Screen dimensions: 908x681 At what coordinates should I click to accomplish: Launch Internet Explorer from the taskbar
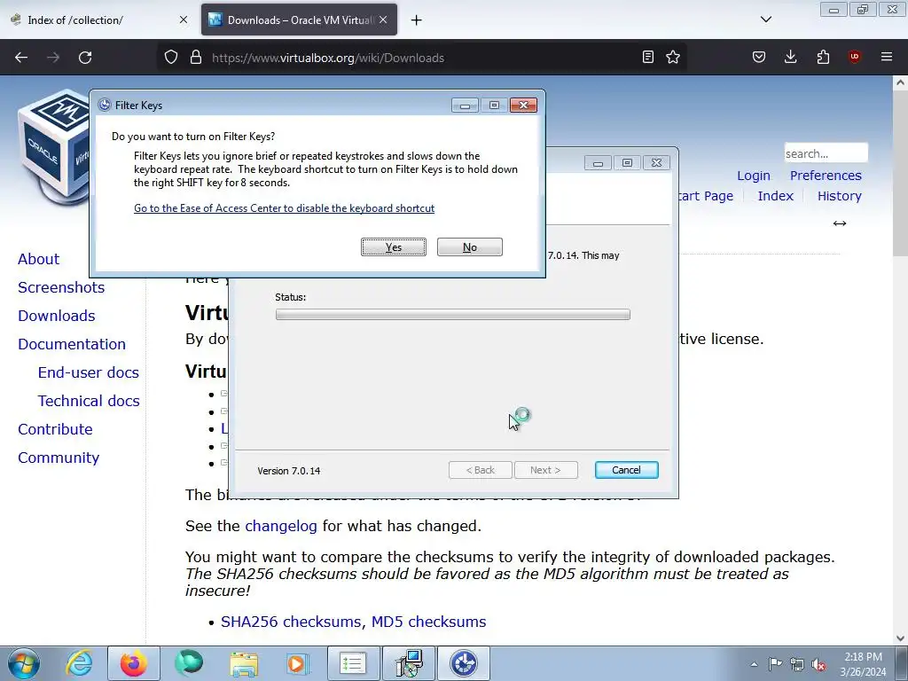[79, 663]
